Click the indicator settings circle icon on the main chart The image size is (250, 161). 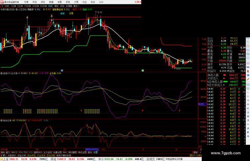pos(17,10)
